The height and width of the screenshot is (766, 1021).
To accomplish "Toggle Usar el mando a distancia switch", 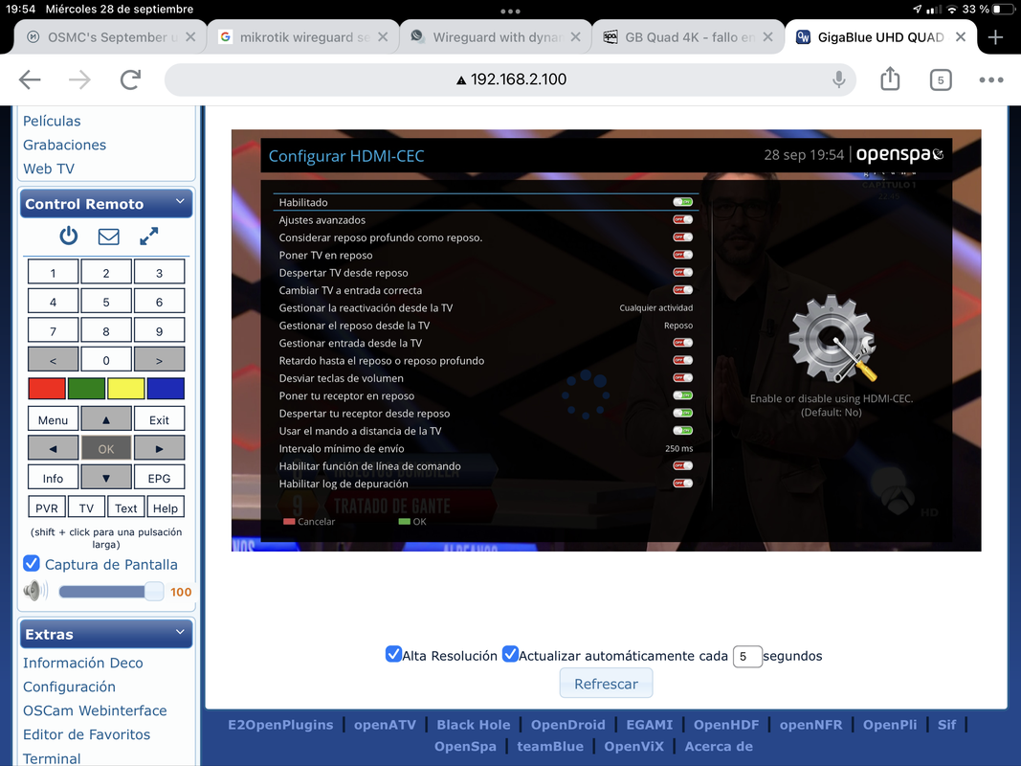I will point(682,431).
